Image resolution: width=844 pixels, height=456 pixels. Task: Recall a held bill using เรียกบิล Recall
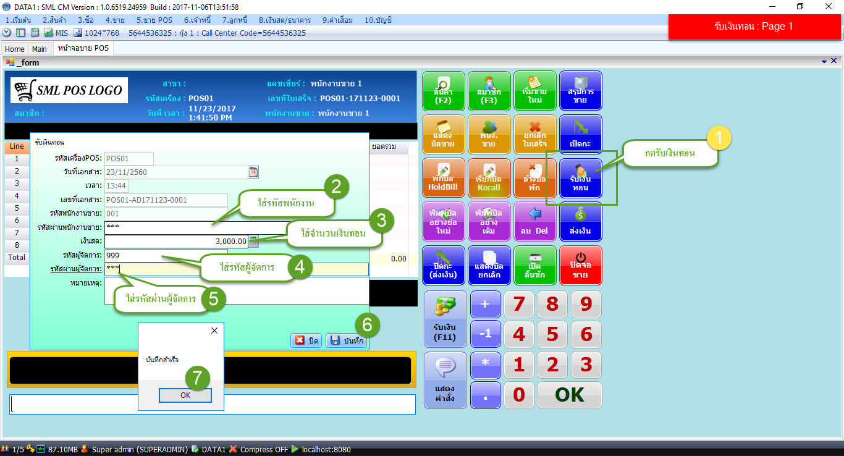click(x=489, y=178)
